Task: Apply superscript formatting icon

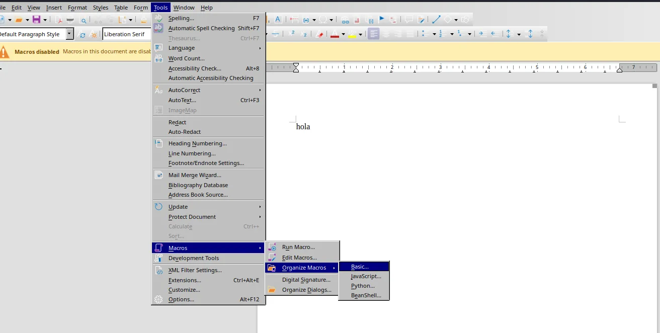Action: 292,33
